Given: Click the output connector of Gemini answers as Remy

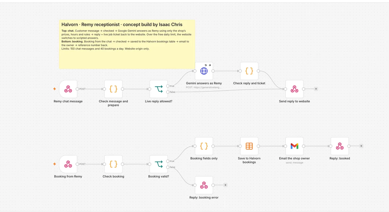Looking at the screenshot, I should coord(213,71).
